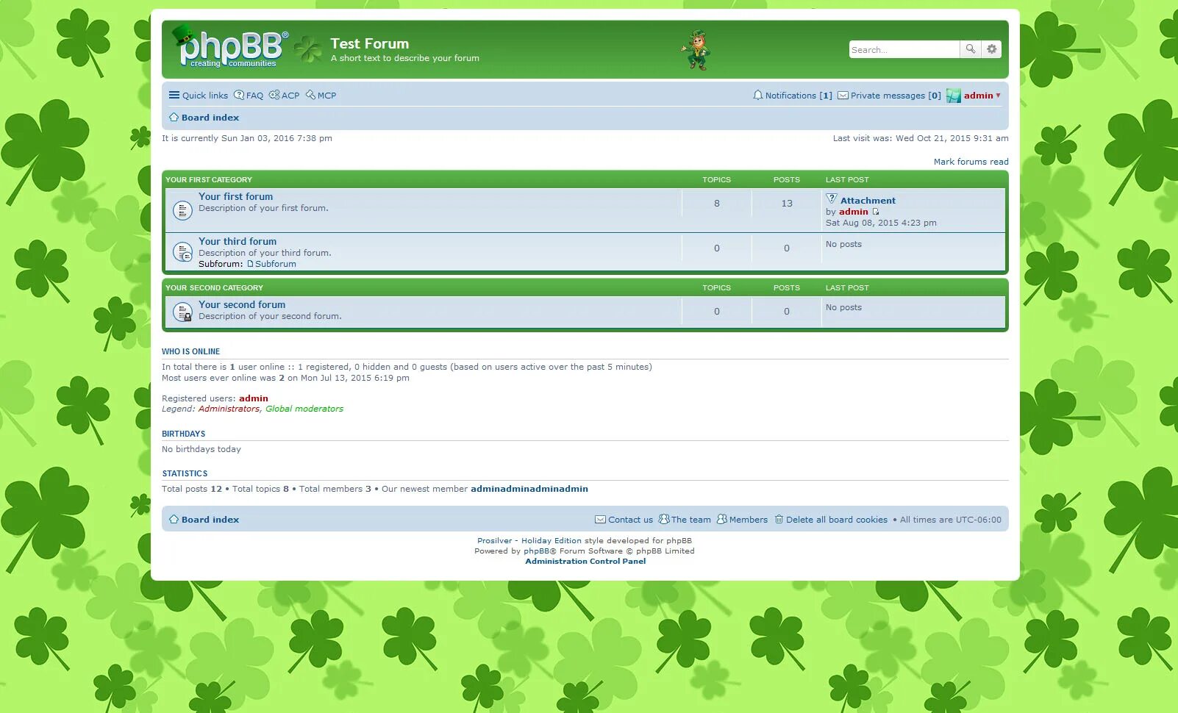Click The team icon in the footer

click(x=665, y=519)
